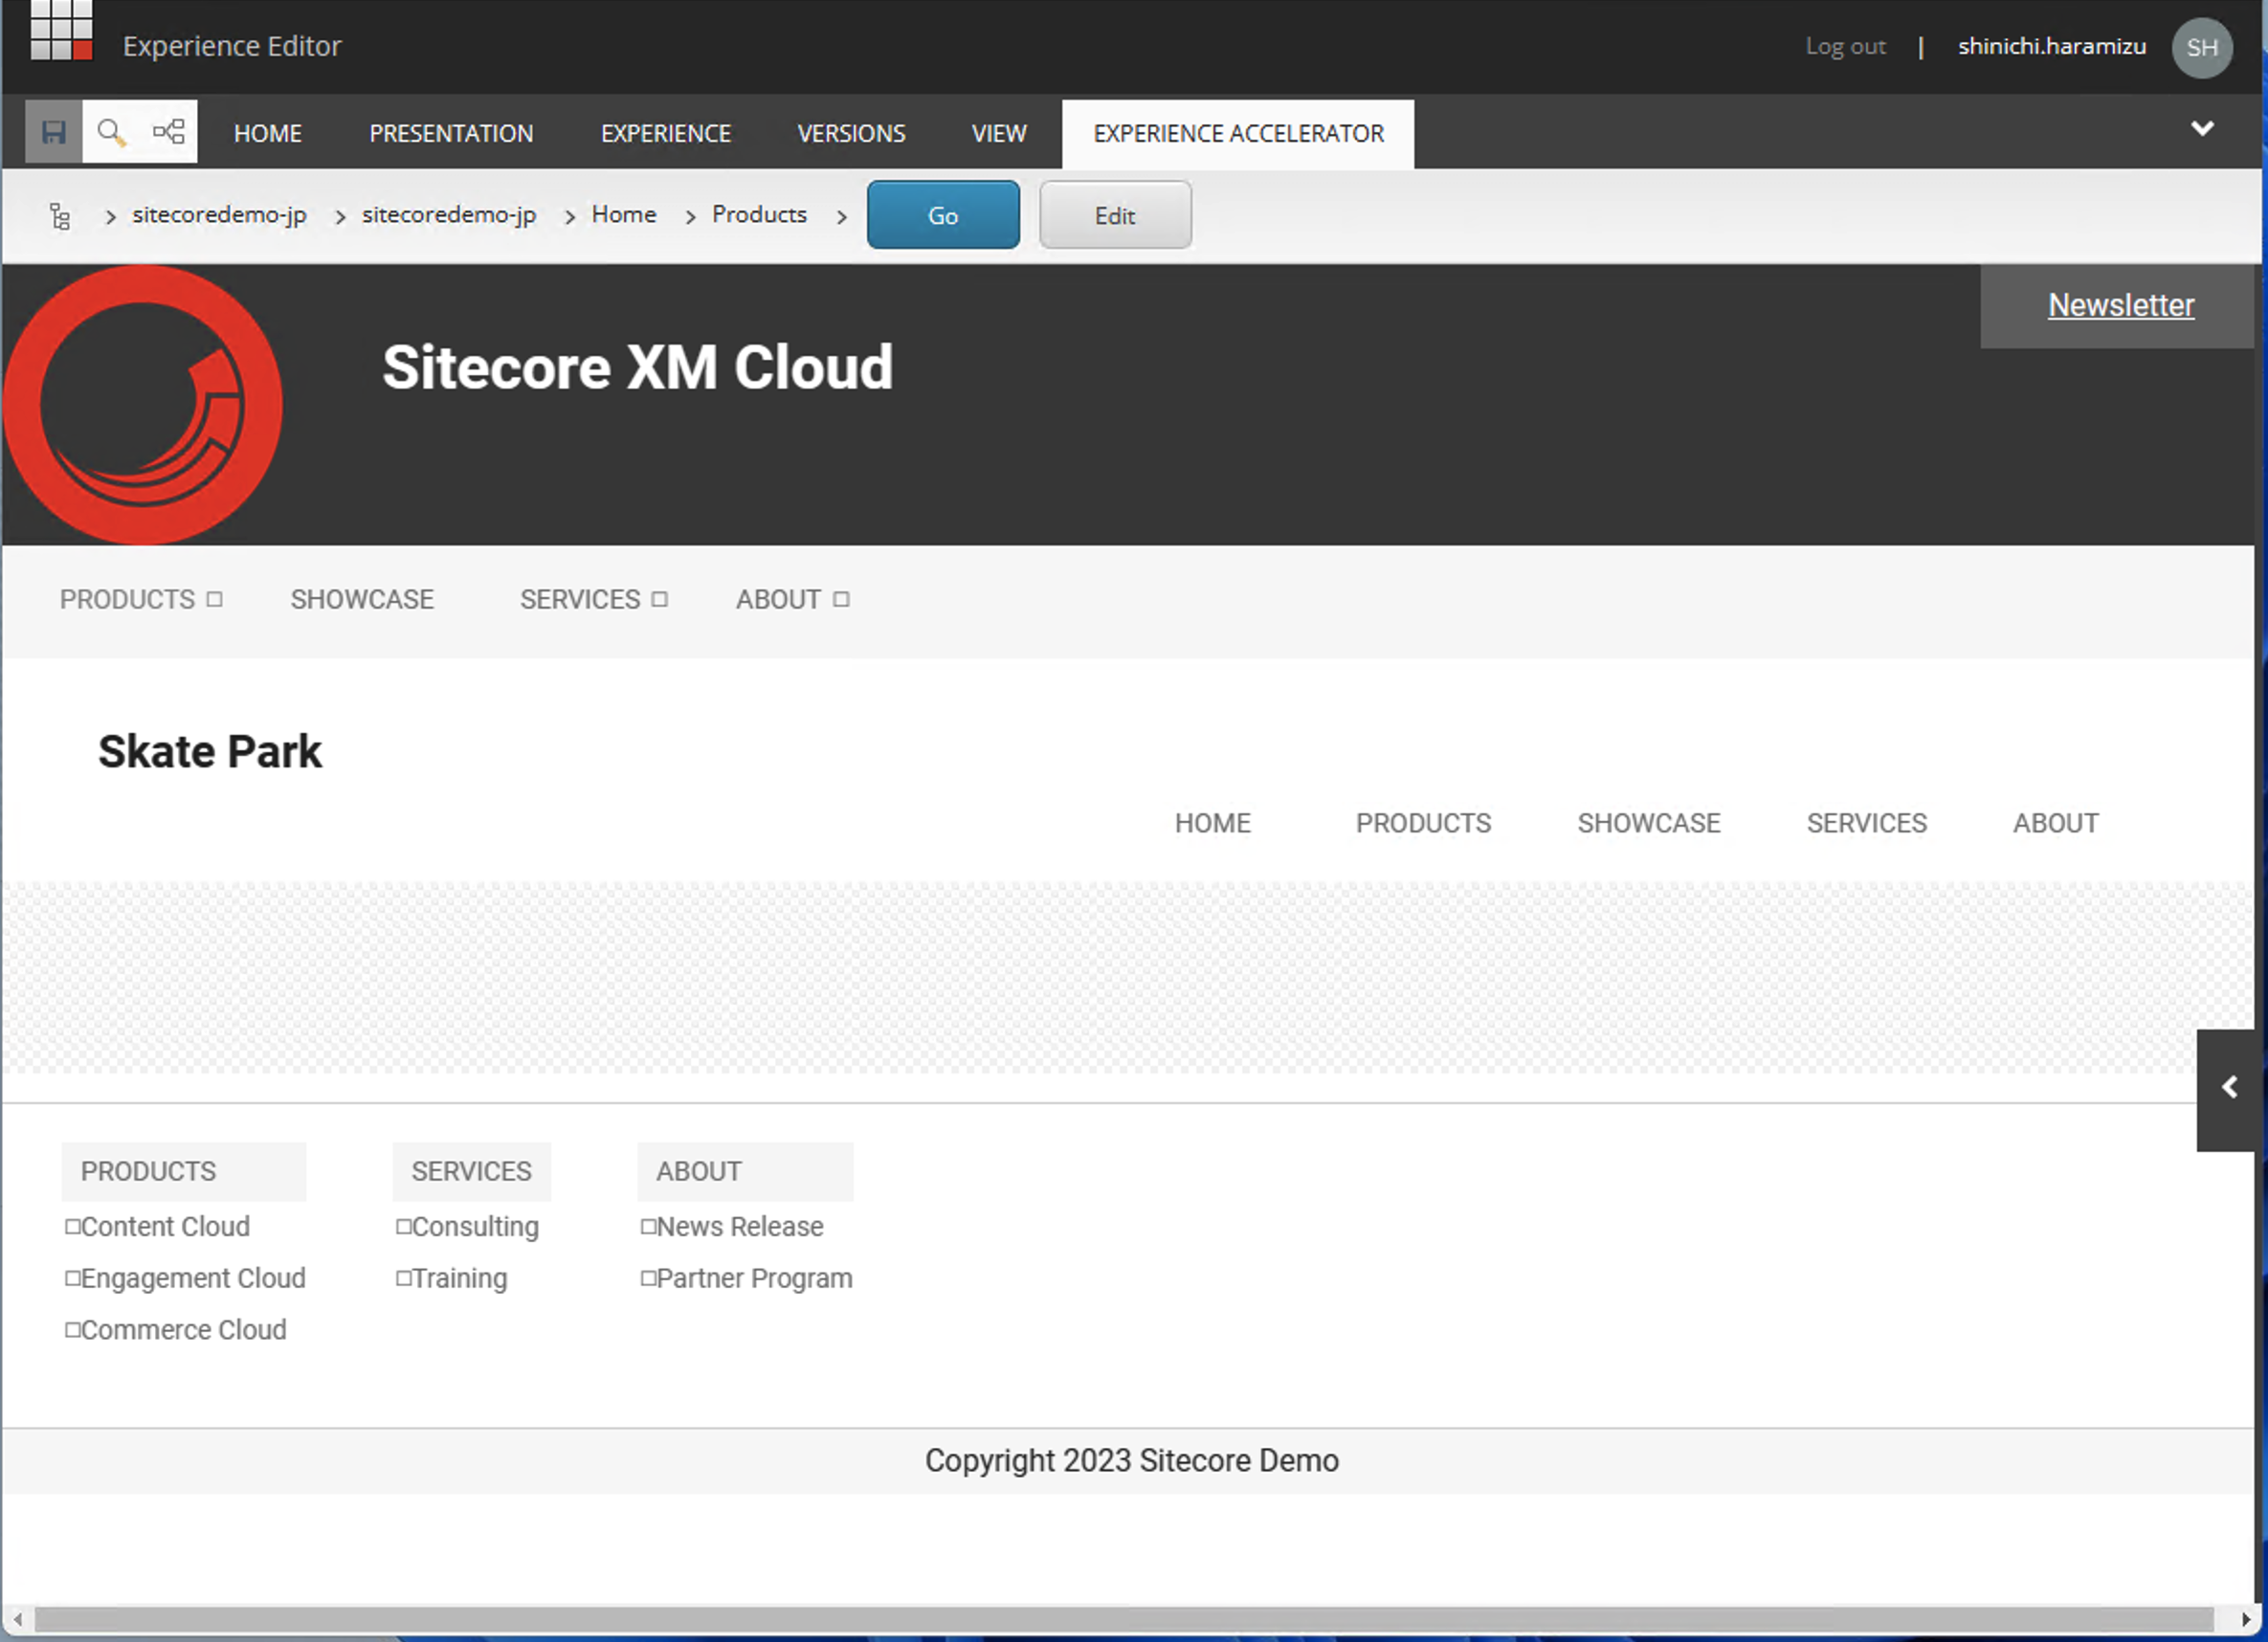Open Commerce Cloud footer link

183,1331
